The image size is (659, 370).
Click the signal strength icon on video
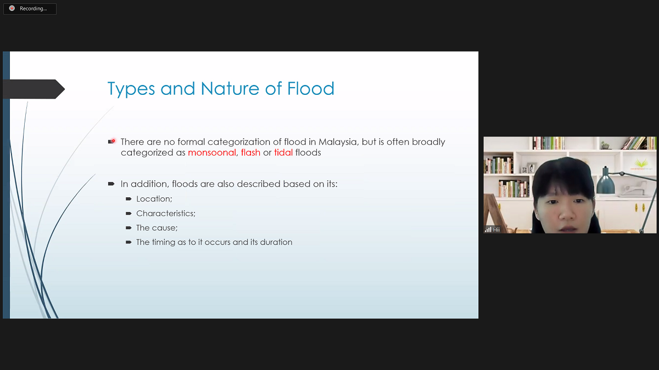click(488, 230)
